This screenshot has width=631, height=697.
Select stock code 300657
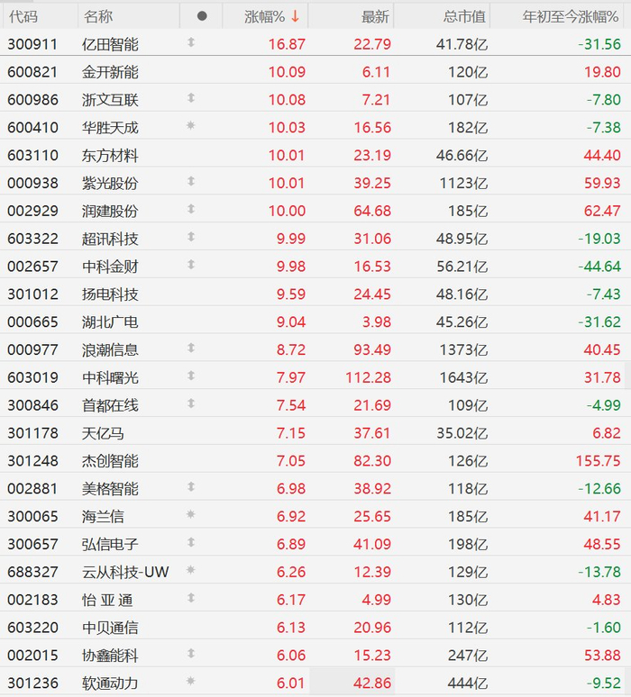(x=32, y=545)
